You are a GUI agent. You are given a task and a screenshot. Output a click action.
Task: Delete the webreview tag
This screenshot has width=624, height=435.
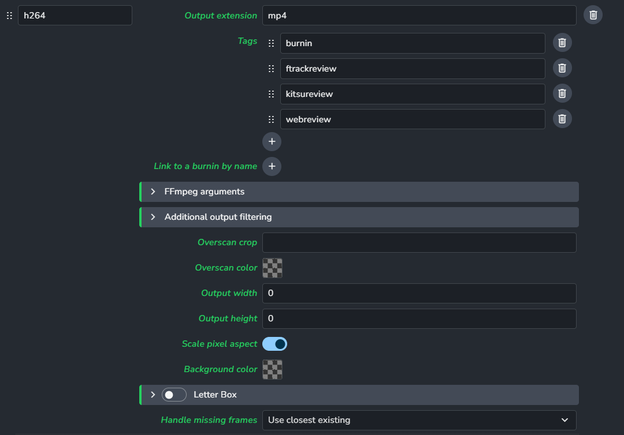point(562,119)
